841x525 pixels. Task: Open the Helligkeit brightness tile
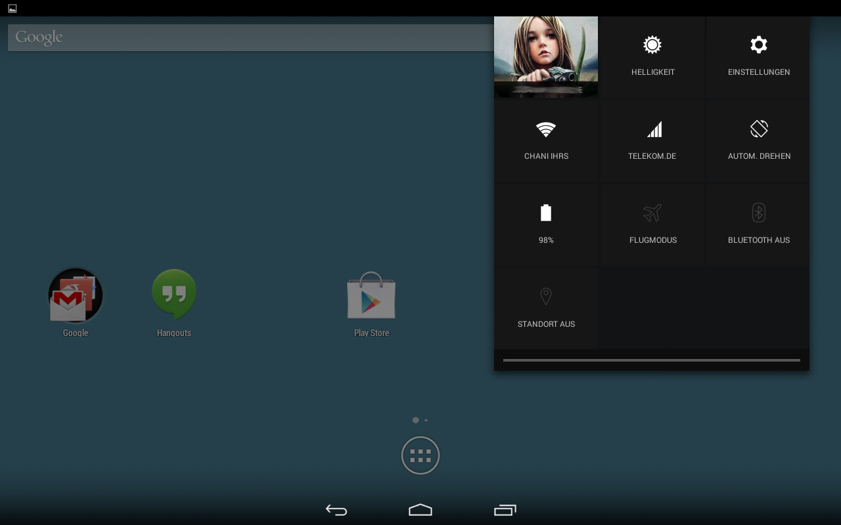pyautogui.click(x=652, y=57)
